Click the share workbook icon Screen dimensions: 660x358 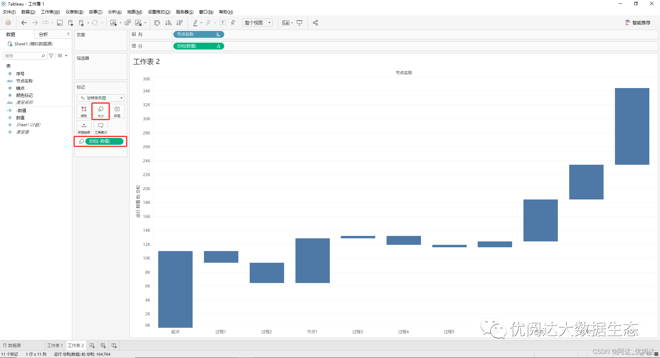click(315, 23)
